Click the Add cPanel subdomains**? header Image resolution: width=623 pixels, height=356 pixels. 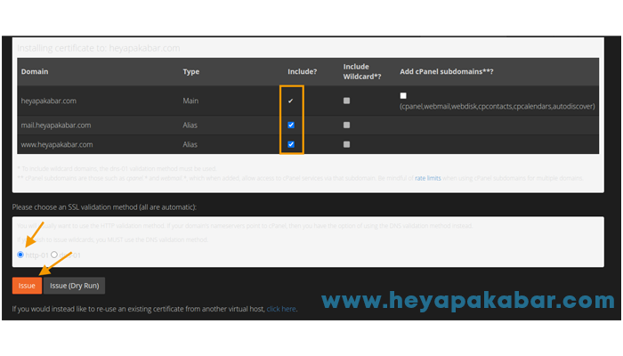(x=447, y=71)
